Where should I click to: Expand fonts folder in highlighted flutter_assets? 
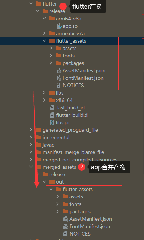51,56
